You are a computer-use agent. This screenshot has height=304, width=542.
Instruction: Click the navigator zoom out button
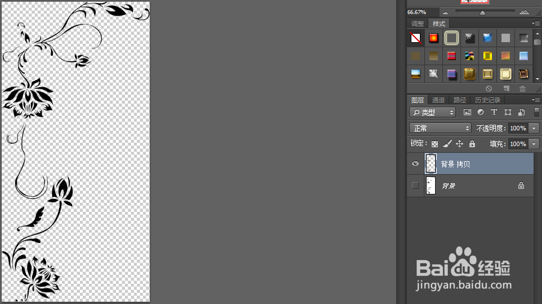pyautogui.click(x=445, y=13)
